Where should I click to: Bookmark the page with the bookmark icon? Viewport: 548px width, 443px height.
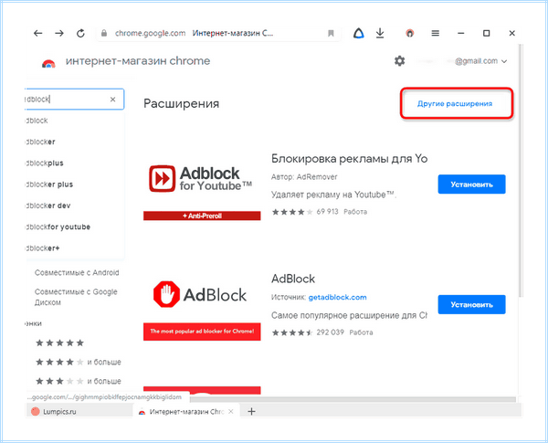pos(331,33)
